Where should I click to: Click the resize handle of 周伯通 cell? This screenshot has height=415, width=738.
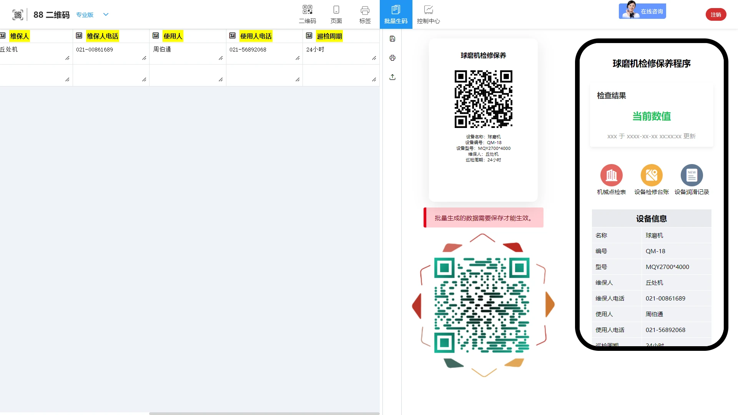pyautogui.click(x=221, y=58)
